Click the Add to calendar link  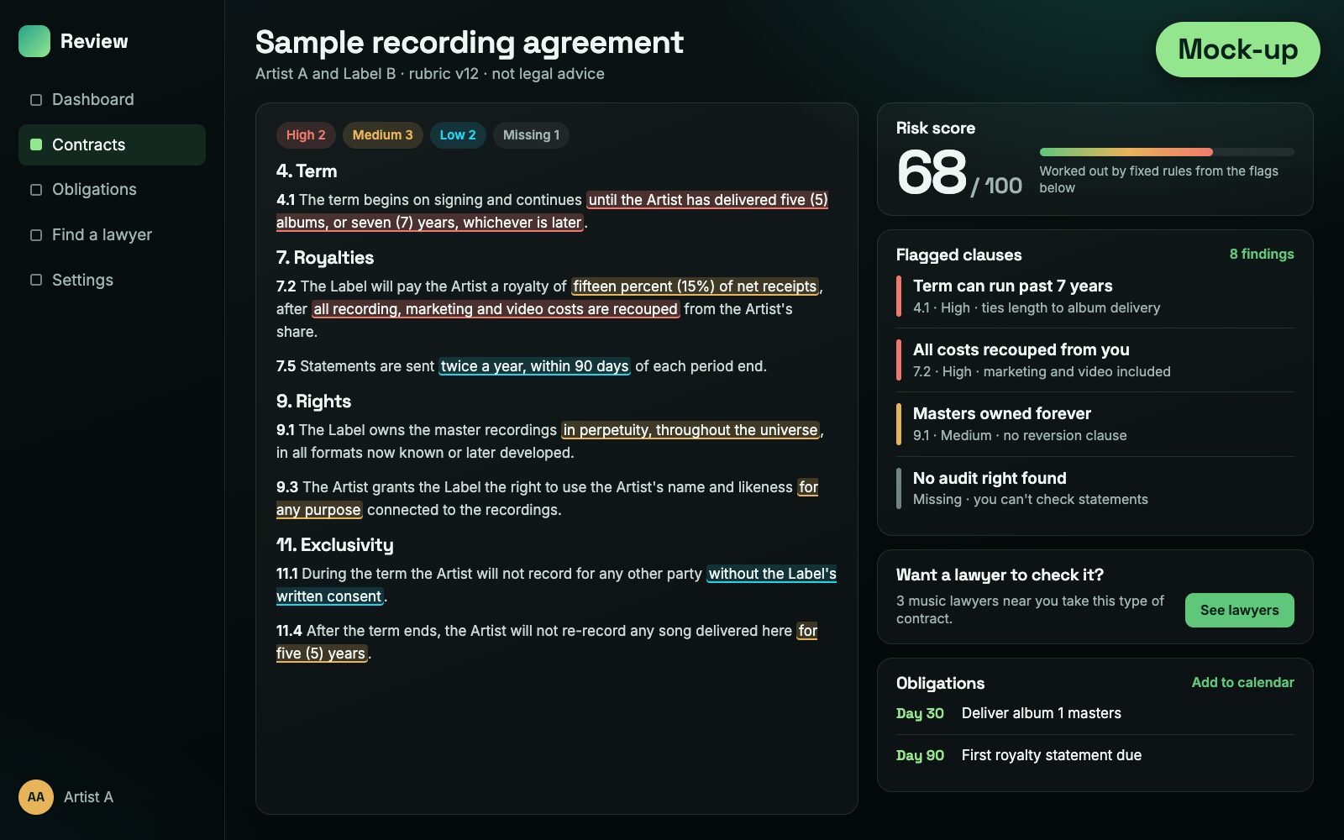point(1242,682)
